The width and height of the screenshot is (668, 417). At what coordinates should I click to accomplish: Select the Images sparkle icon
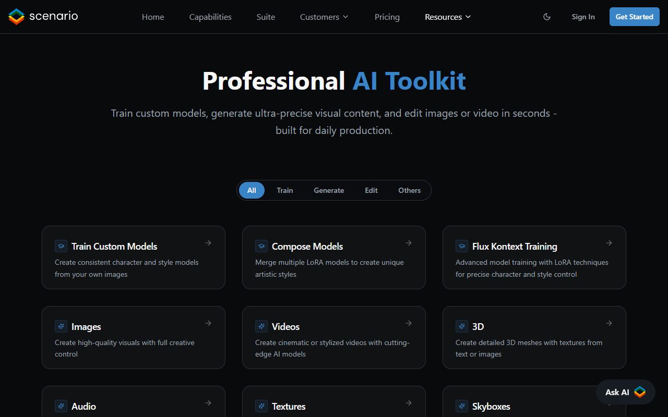tap(61, 326)
